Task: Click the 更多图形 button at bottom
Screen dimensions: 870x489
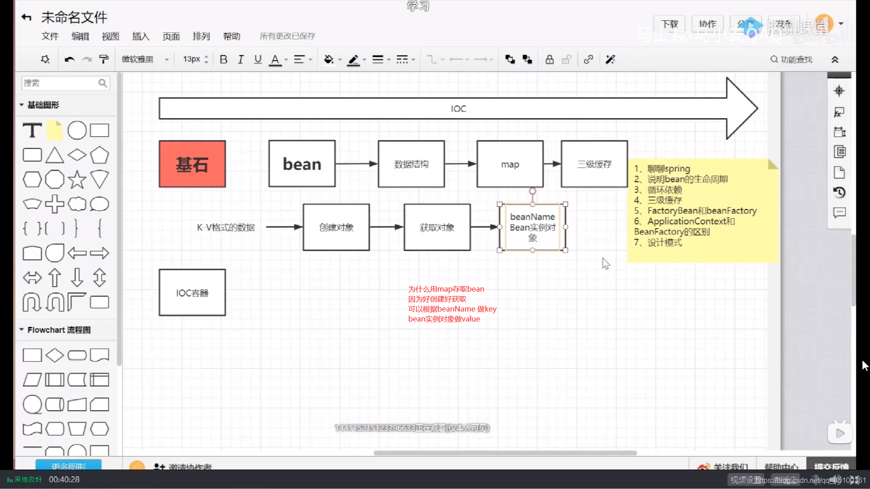Action: click(68, 466)
